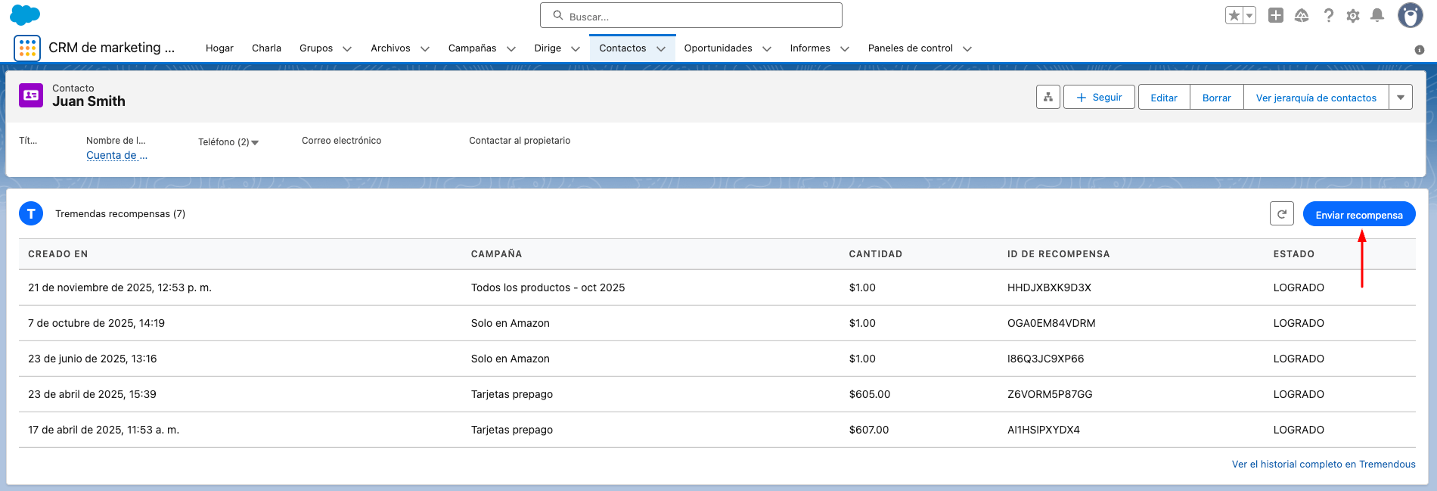Viewport: 1437px width, 491px height.
Task: Open the favorites star icon
Action: coord(1234,15)
